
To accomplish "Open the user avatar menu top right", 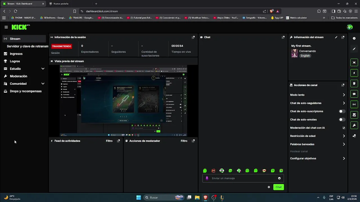I will click(350, 27).
